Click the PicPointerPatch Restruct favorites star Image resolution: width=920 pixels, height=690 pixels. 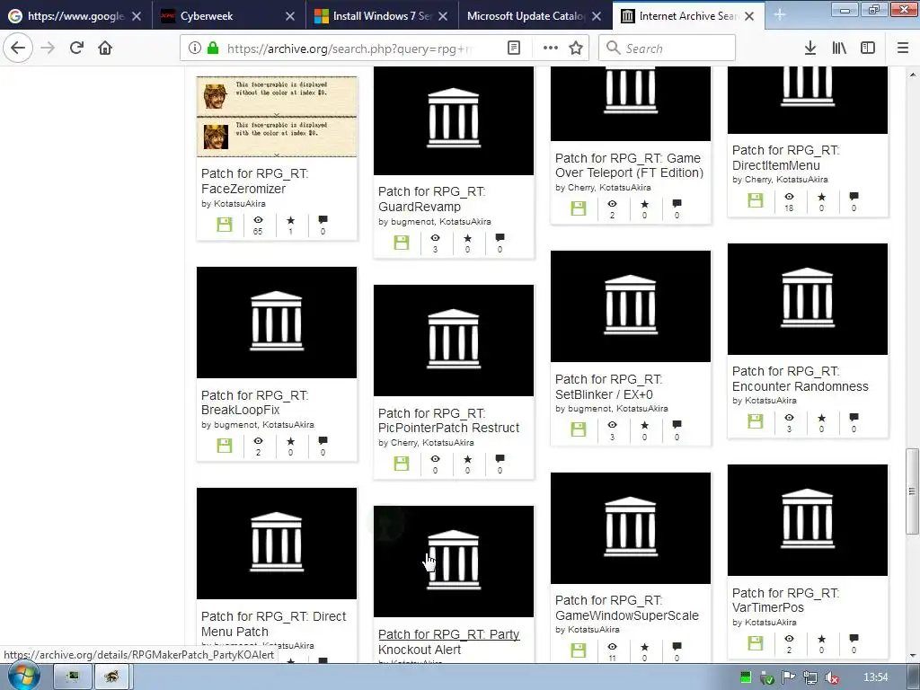point(467,459)
